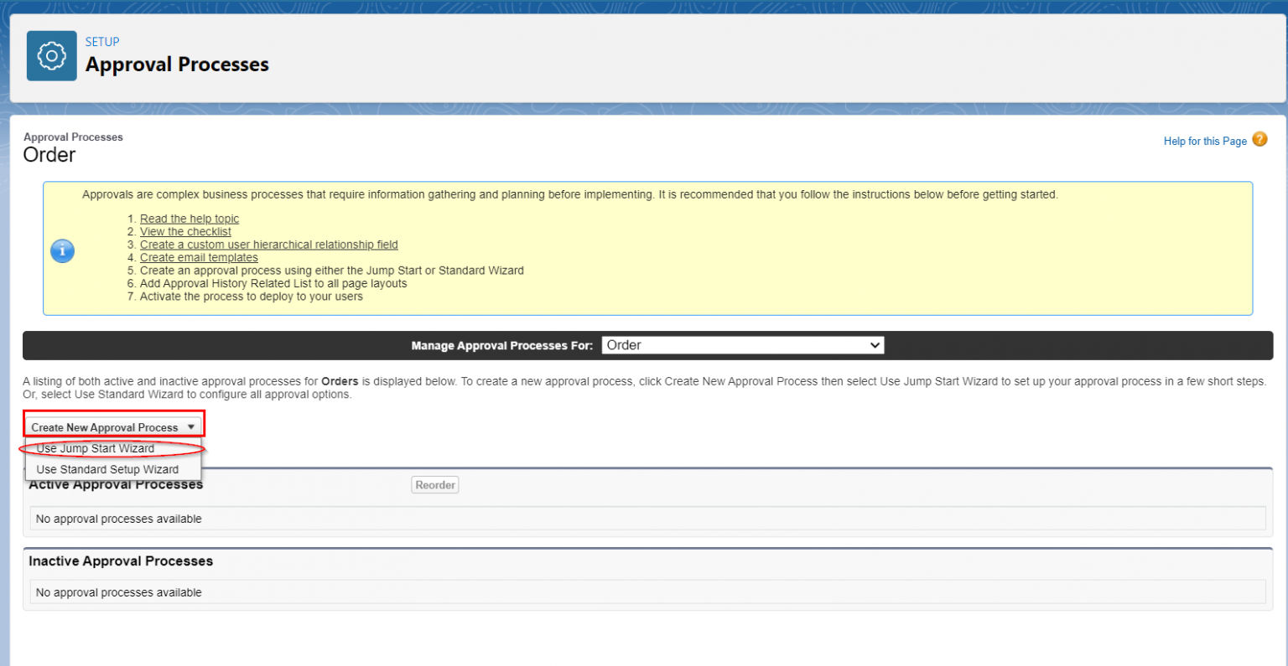
Task: Click the Approval Processes breadcrumb label
Action: [73, 137]
